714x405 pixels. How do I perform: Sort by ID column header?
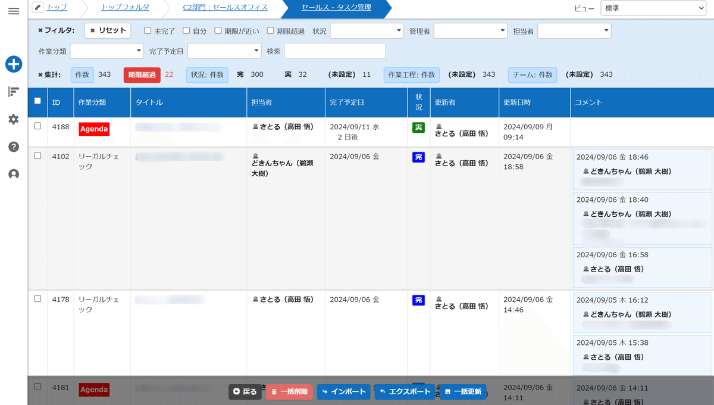pyautogui.click(x=61, y=102)
